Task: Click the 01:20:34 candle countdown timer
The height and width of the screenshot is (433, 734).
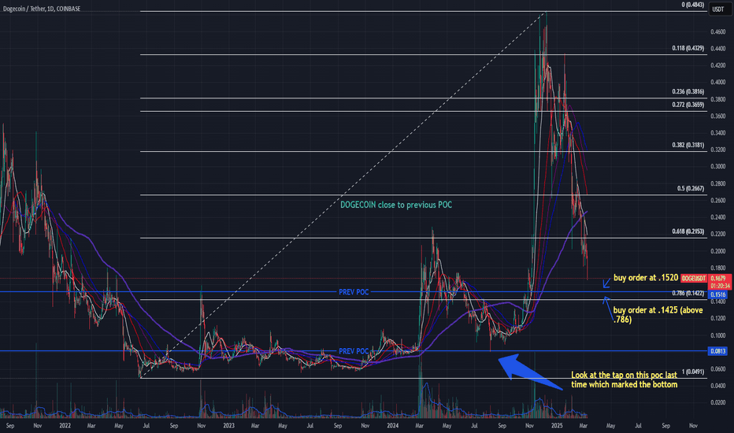Action: pos(720,286)
